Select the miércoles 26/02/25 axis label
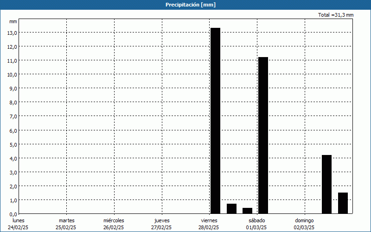Viewport: 371px width, 232px height. 114,224
